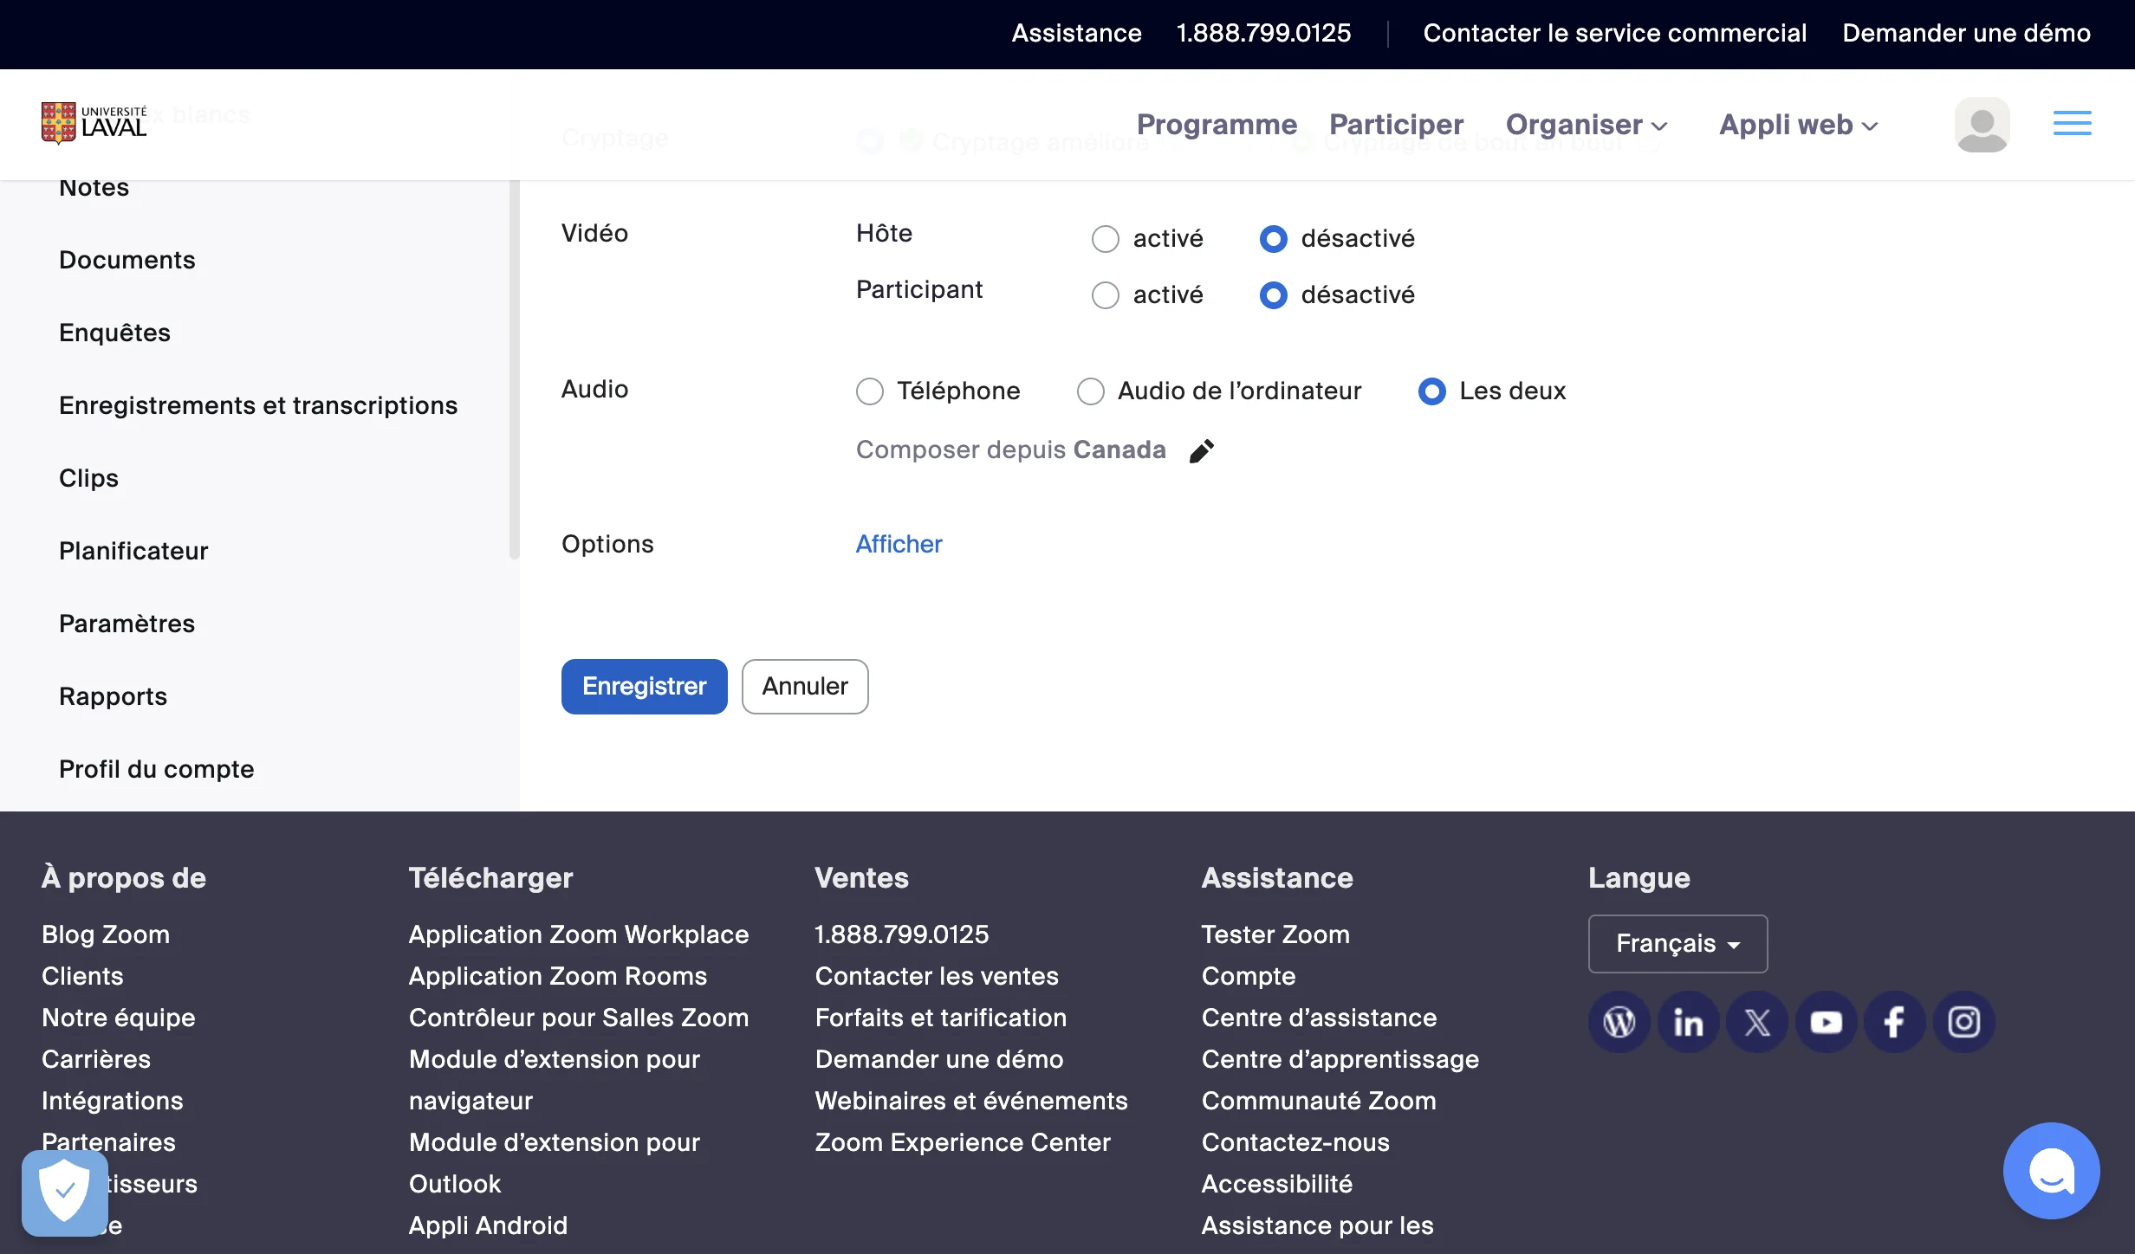
Task: Open the profile avatar icon
Action: click(x=1982, y=125)
